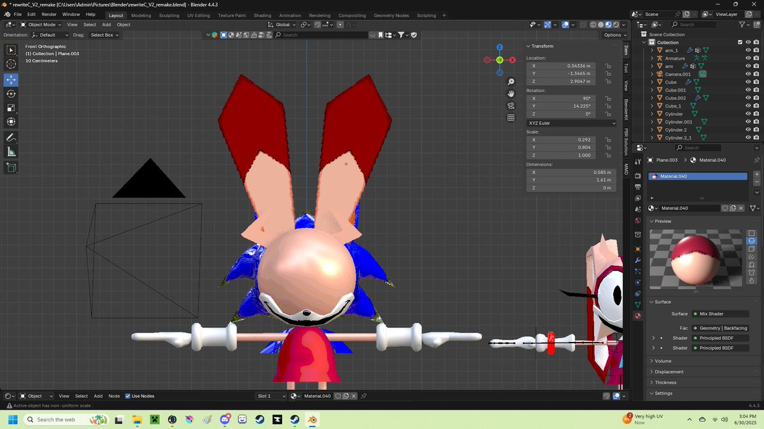
Task: Select flat preview shape icon
Action: coord(752,233)
